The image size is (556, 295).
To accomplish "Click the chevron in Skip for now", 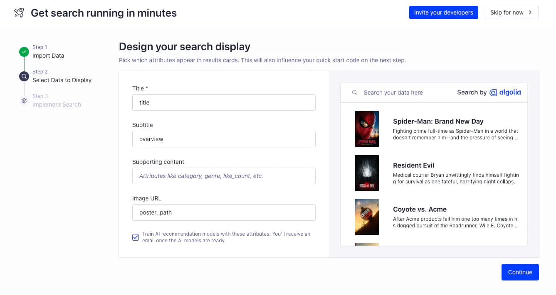I will point(530,12).
